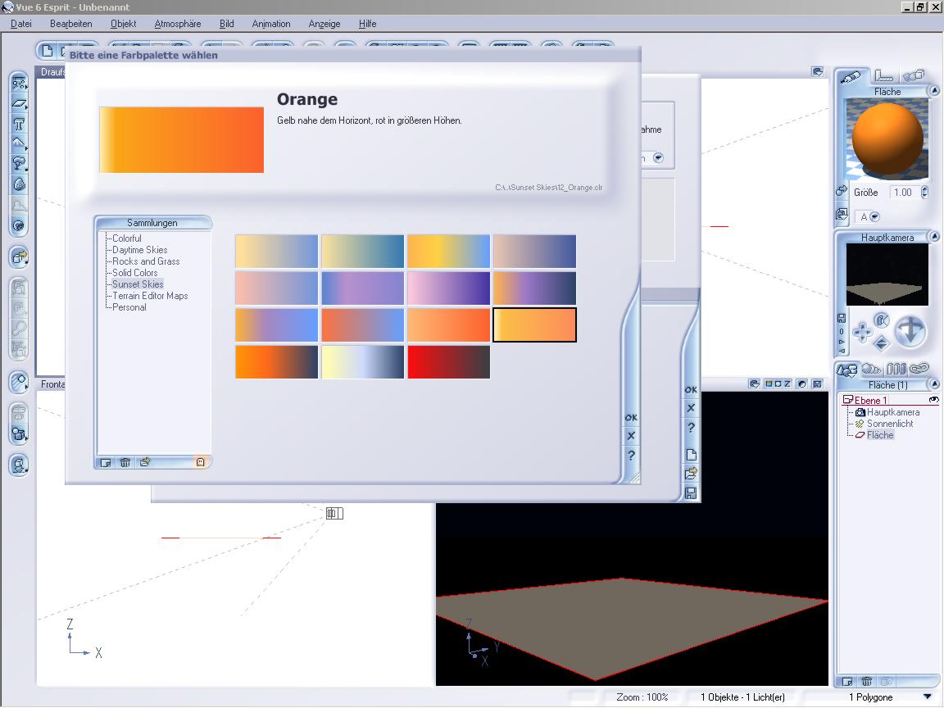
Task: Select Sonnenlicht in the layer tree
Action: 890,424
